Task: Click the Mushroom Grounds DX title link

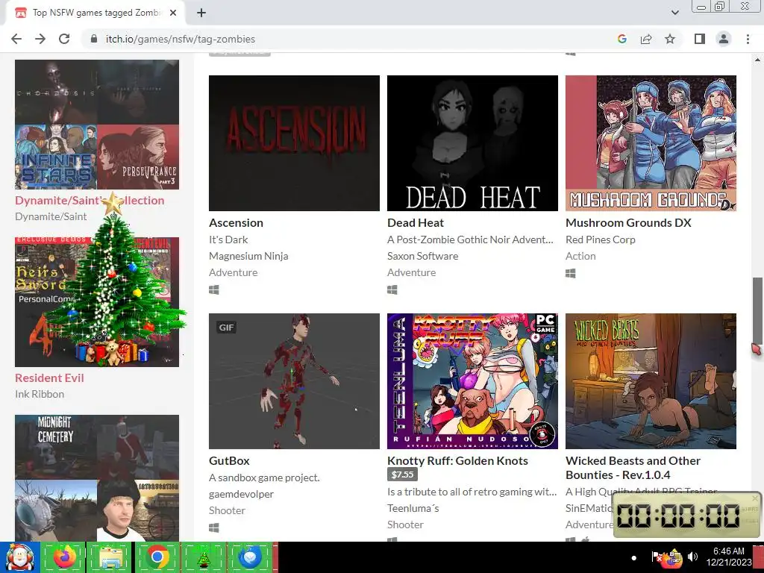Action: coord(628,222)
